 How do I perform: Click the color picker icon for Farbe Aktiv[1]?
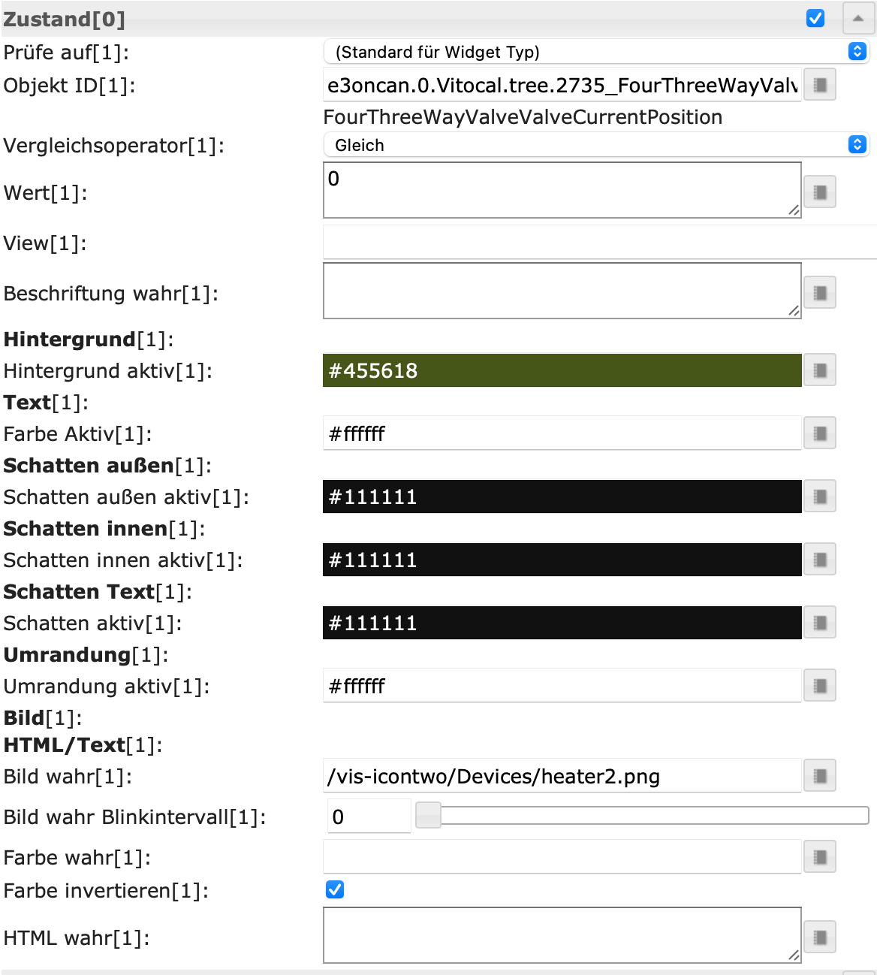coord(820,433)
